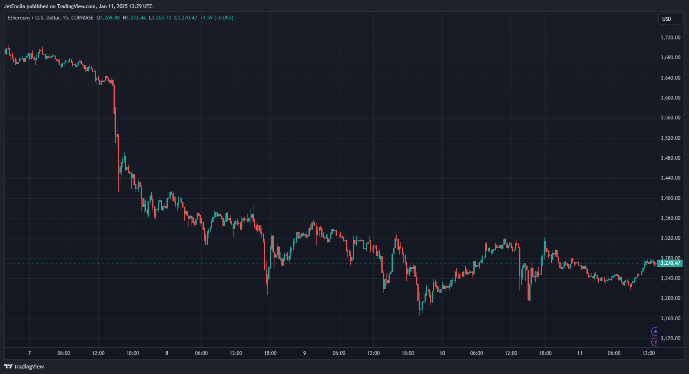Click the COINBASE exchange label
Screen dimensions: 689x374
click(x=82, y=18)
